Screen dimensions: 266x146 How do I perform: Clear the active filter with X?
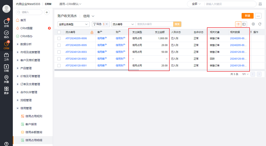[x=107, y=24]
